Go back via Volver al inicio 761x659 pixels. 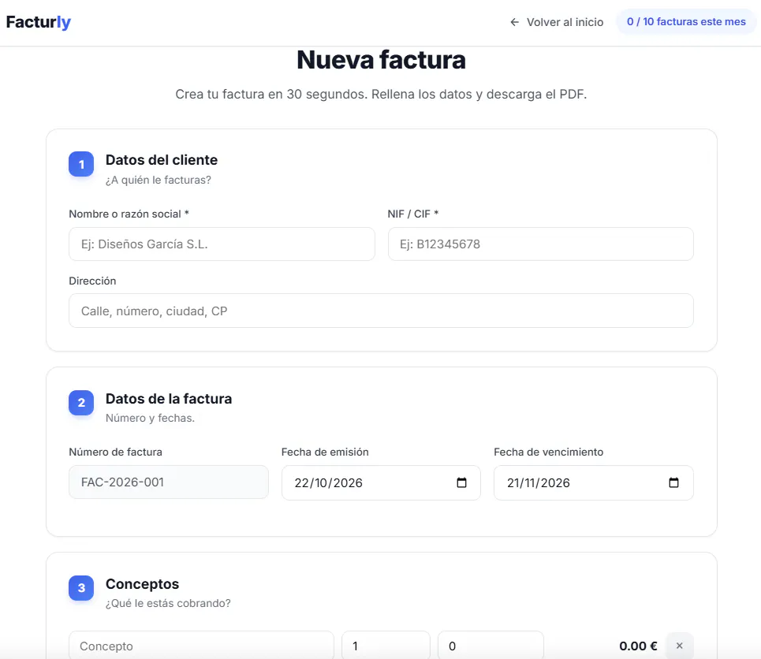coord(557,22)
